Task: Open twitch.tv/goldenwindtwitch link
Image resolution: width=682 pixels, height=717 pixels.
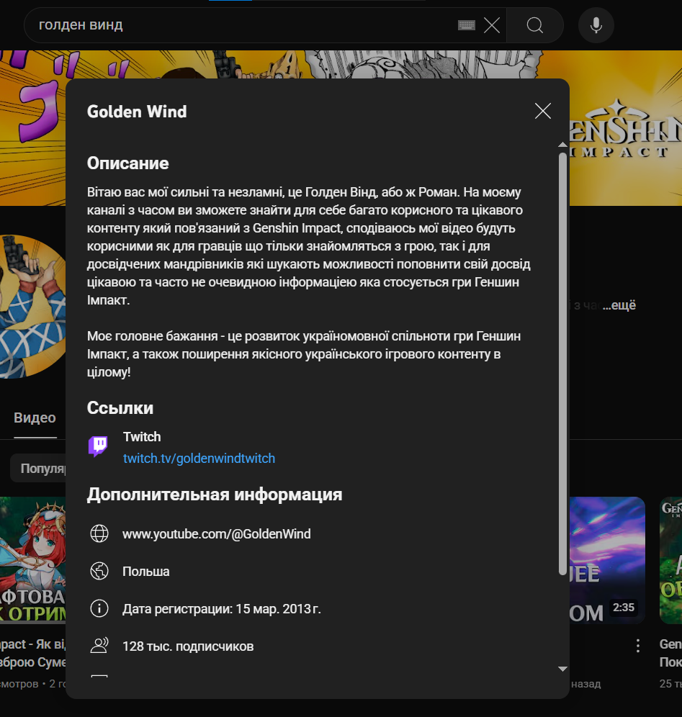Action: 199,458
